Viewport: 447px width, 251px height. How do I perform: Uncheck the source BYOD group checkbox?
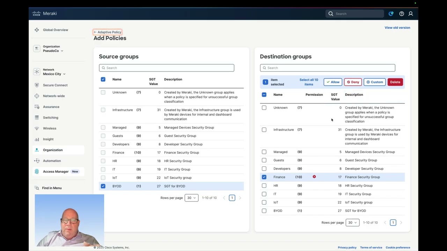[x=103, y=186]
